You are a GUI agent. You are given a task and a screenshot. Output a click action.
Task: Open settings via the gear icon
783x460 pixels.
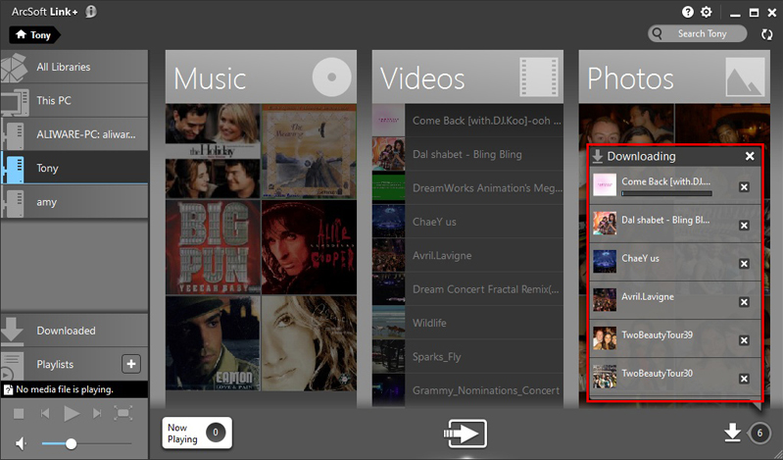point(707,12)
